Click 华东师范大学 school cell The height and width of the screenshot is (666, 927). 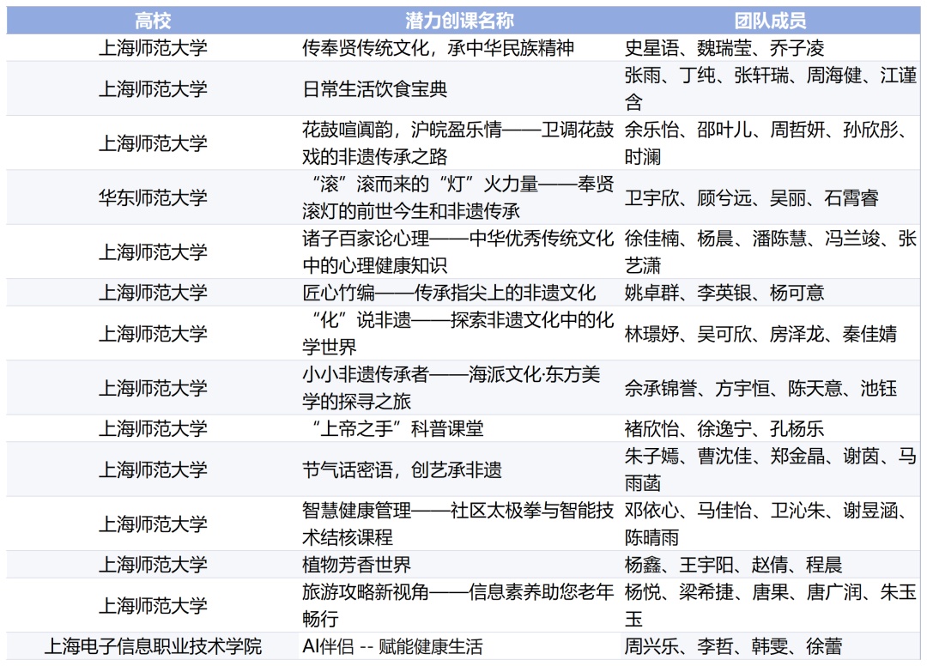point(153,197)
